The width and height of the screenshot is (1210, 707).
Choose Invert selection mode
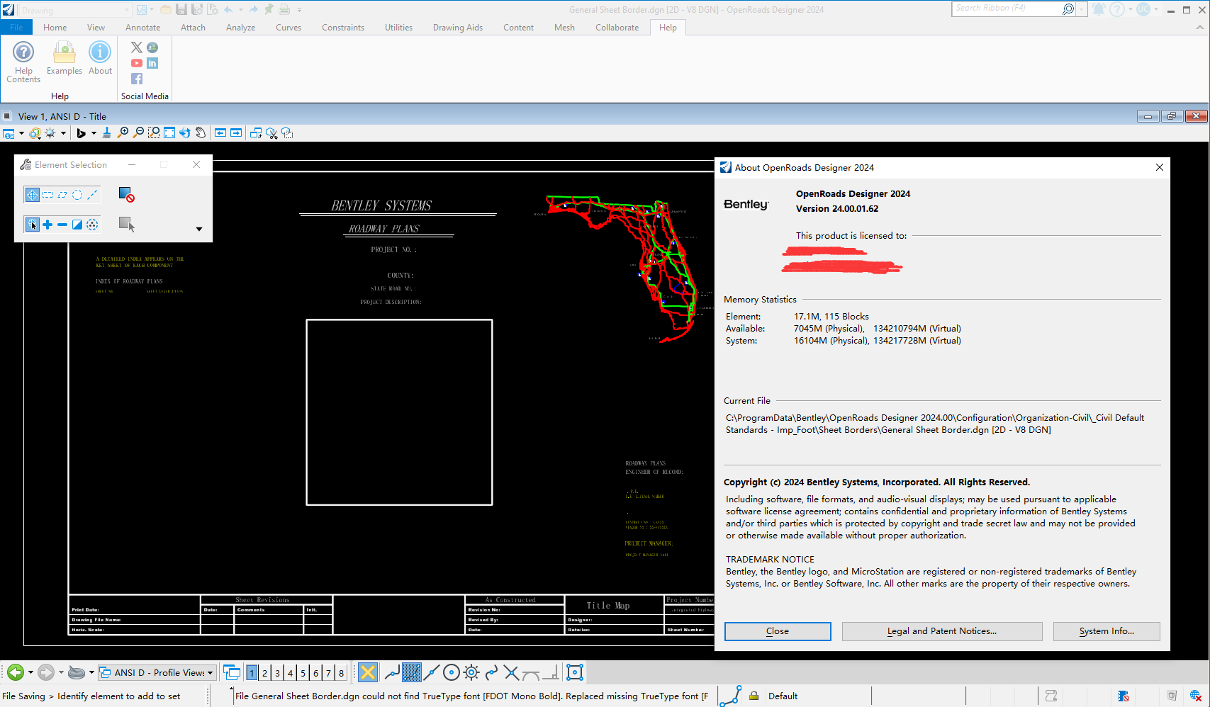click(77, 225)
